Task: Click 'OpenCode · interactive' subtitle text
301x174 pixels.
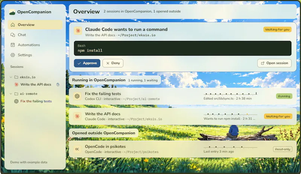Action: click(103, 152)
